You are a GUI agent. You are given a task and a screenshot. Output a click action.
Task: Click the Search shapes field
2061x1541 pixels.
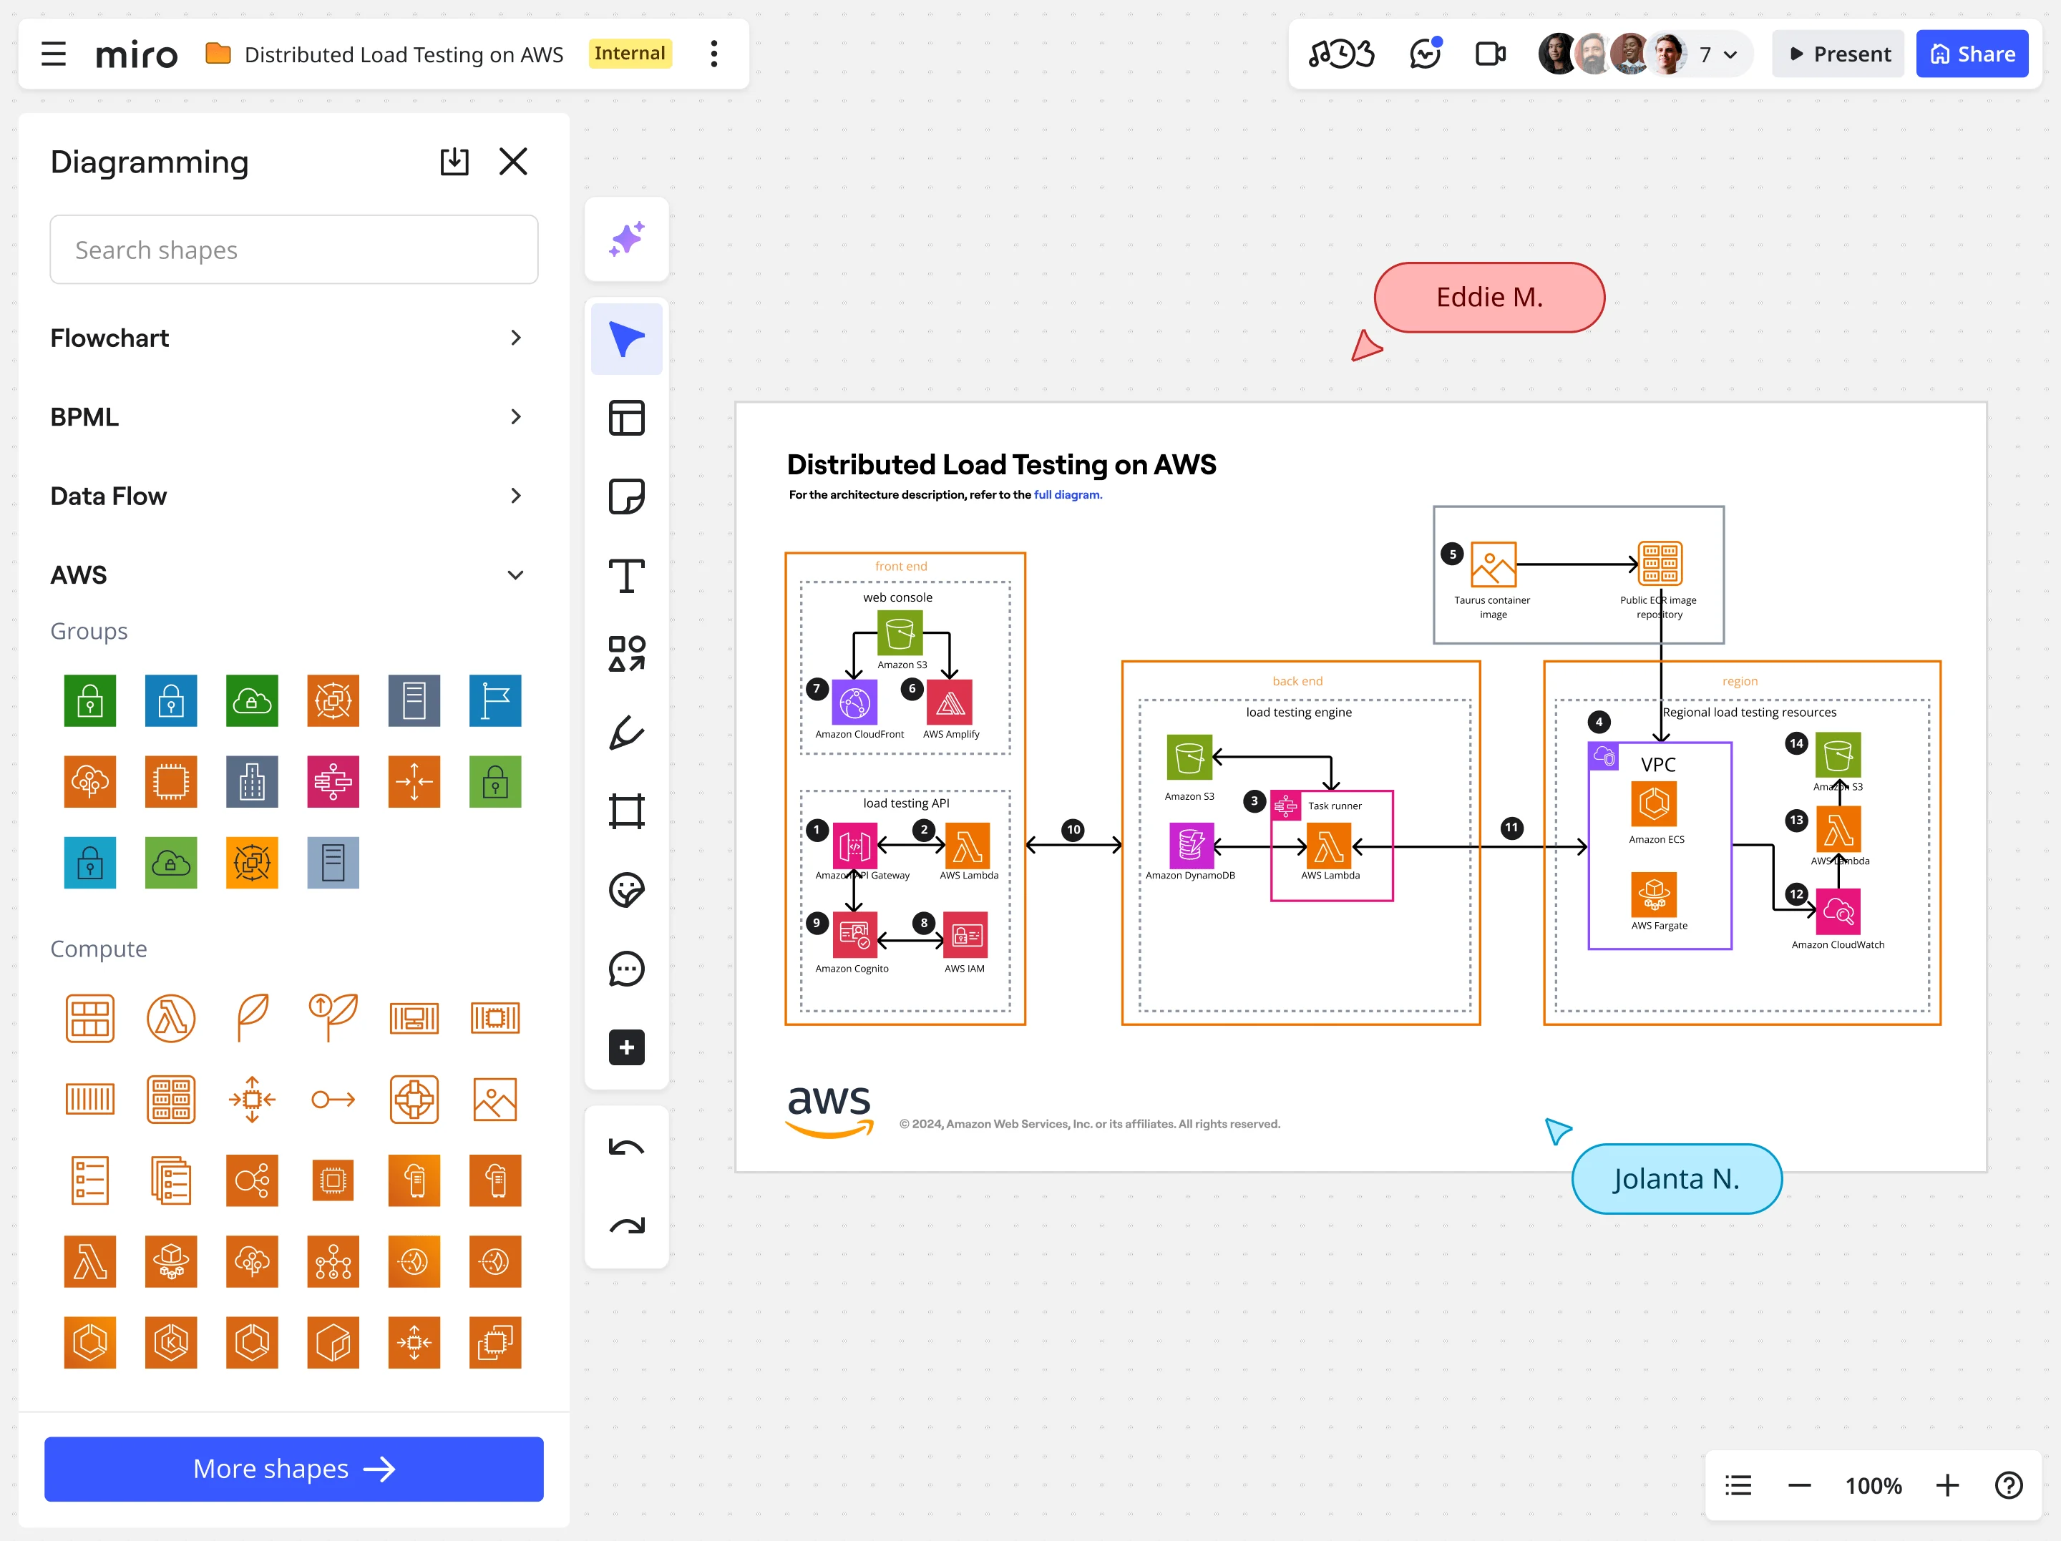pyautogui.click(x=293, y=250)
